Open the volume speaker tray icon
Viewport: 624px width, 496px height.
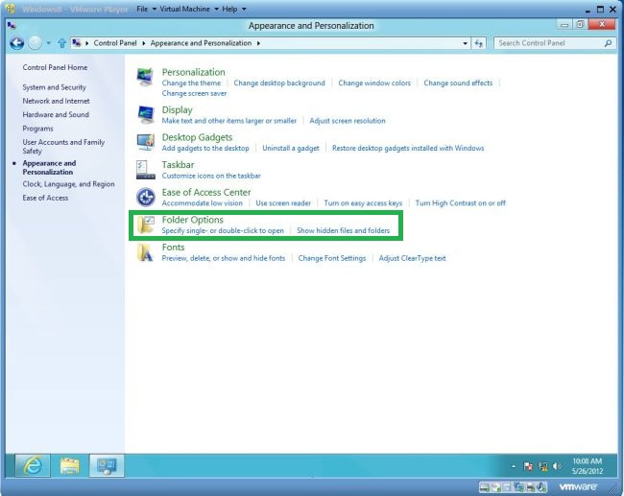tap(557, 466)
